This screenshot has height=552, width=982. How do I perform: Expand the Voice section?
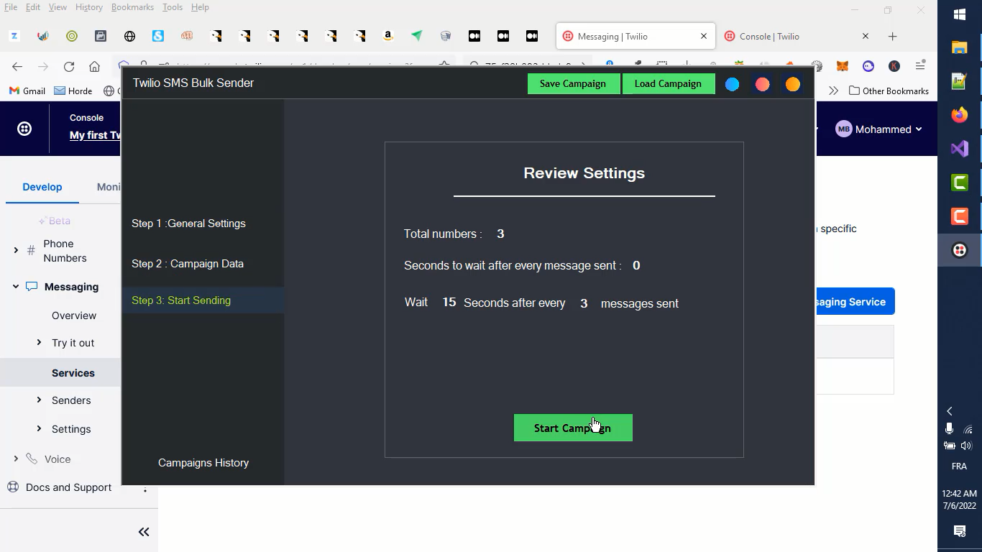[x=16, y=459]
